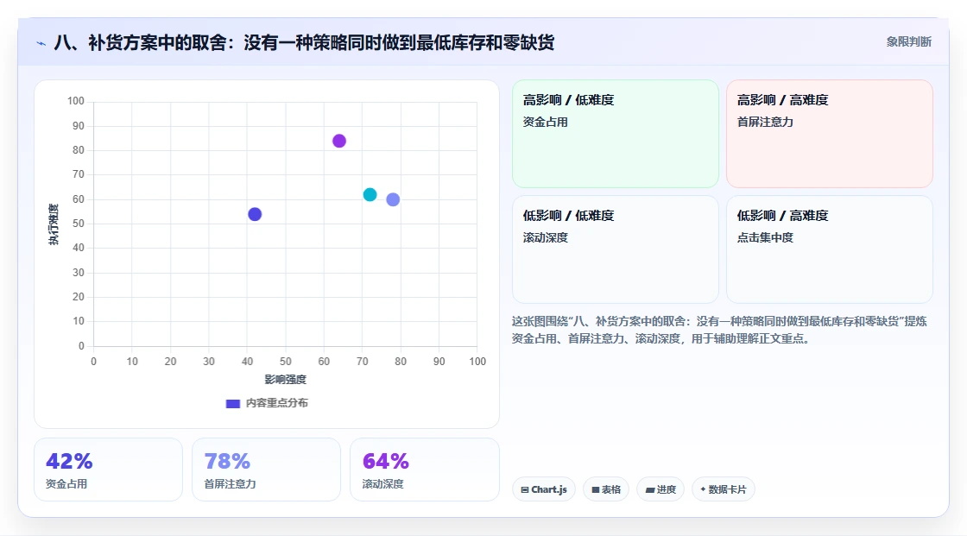Click the 78% 首屏注意力 stat card
Screen dimensions: 967x536
click(x=267, y=470)
